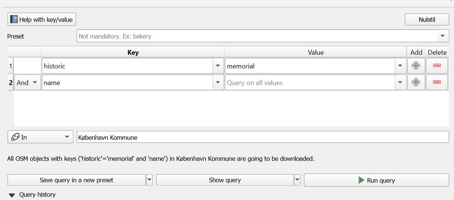Click the Value column header
The width and height of the screenshot is (454, 200).
(316, 53)
